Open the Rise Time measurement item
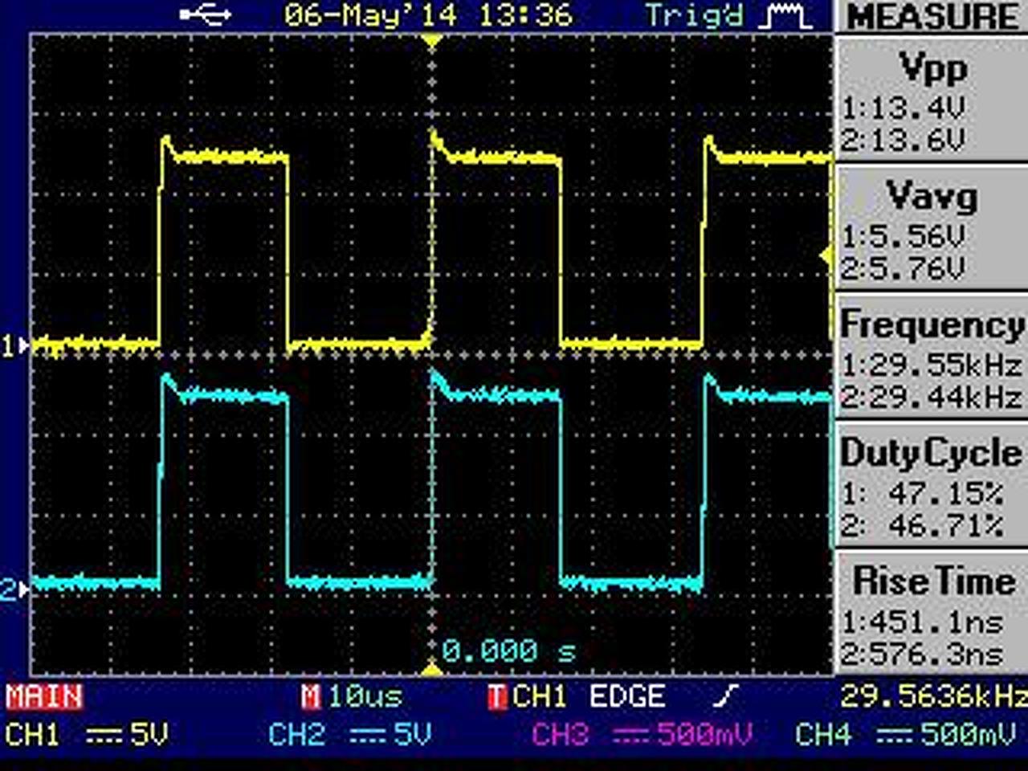This screenshot has height=771, width=1028. 932,614
